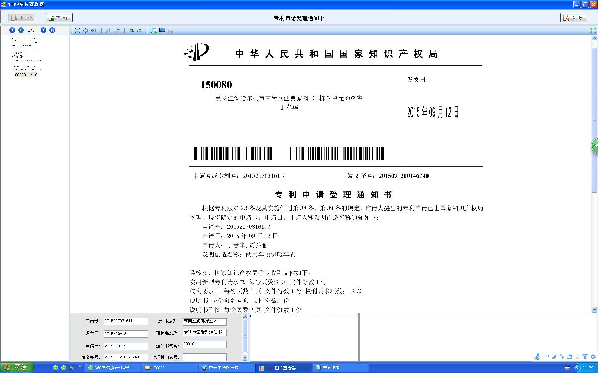Image resolution: width=598 pixels, height=373 pixels.
Task: Toggle the IME 中 Chinese/English mode
Action: (546, 356)
